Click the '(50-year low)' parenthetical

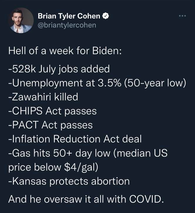click(155, 83)
